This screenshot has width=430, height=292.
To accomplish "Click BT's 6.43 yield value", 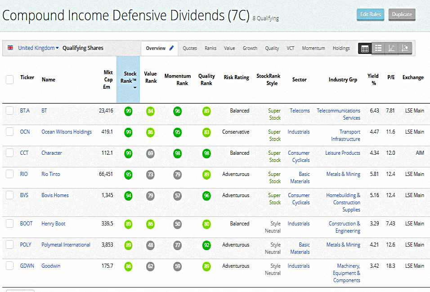I will 374,111.
